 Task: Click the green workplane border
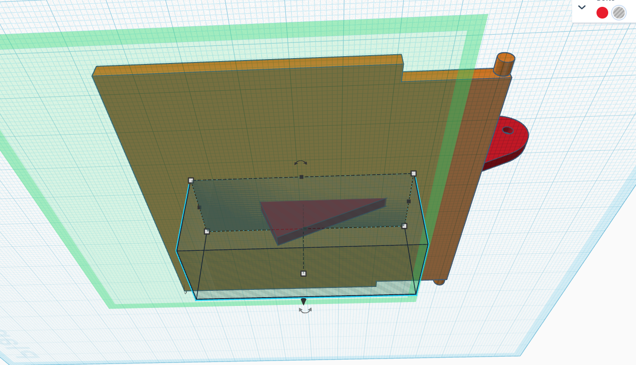coord(478,49)
